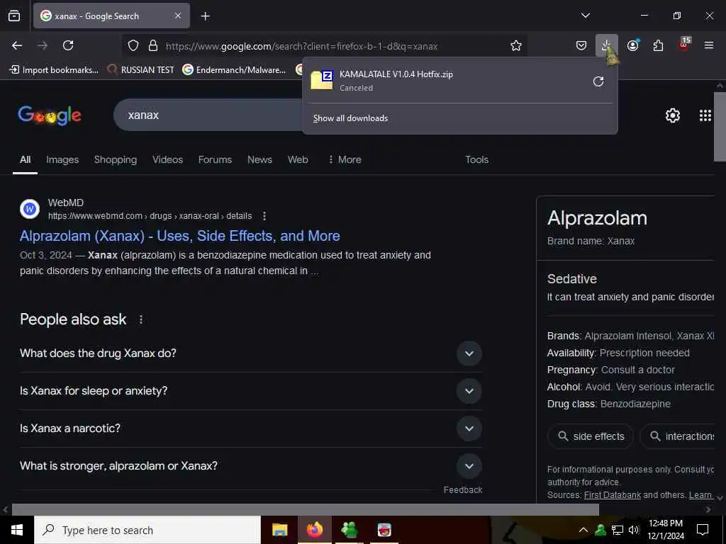Viewport: 726px width, 544px height.
Task: Open search Tools options
Action: [477, 159]
